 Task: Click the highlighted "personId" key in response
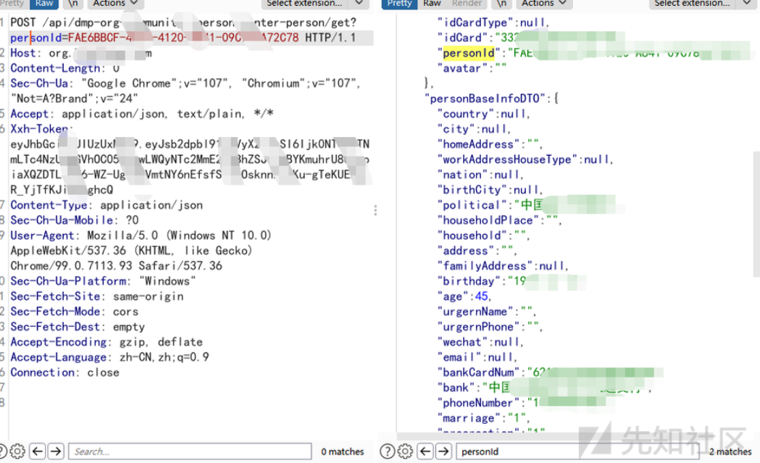pos(468,53)
